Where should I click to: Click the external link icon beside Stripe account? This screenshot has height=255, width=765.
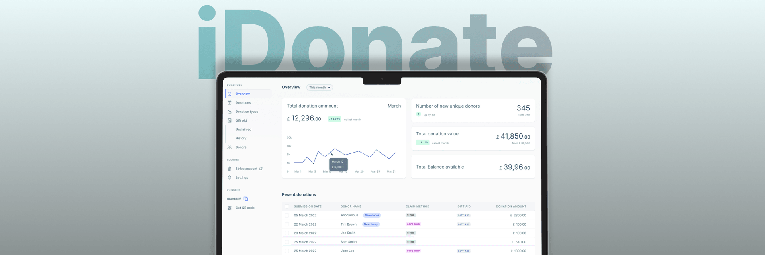[261, 169]
